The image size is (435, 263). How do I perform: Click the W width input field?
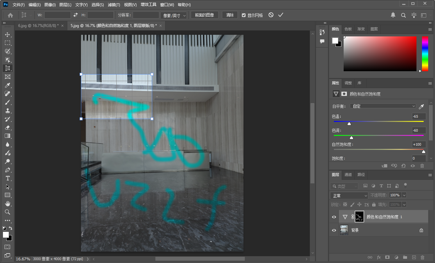[57, 15]
